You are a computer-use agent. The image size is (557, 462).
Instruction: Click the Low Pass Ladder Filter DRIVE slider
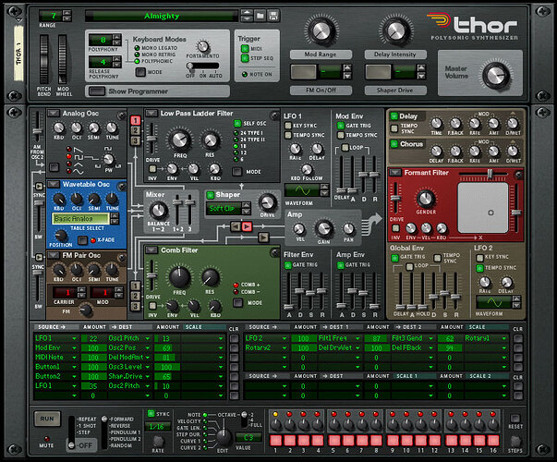point(151,138)
